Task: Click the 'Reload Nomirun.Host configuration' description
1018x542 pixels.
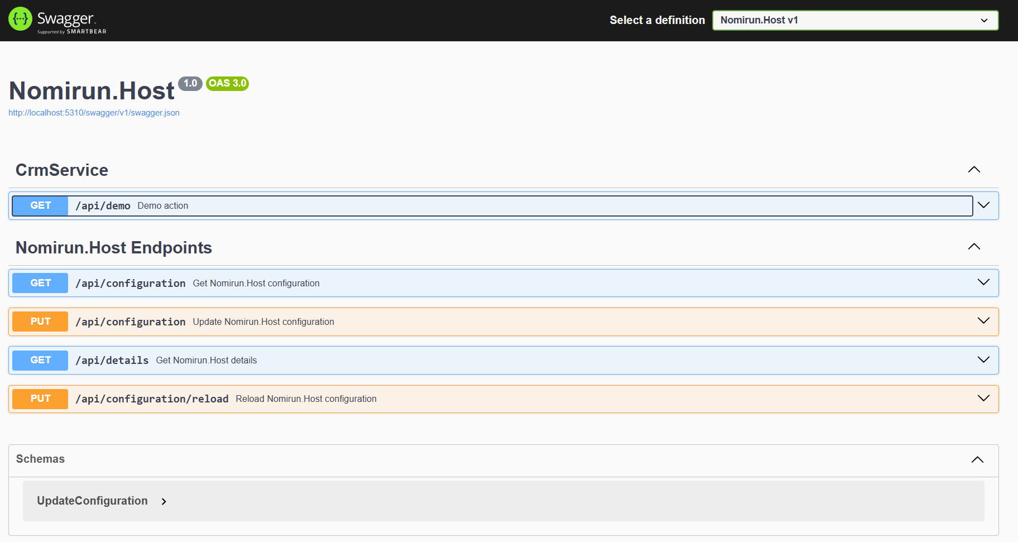Action: (x=306, y=399)
